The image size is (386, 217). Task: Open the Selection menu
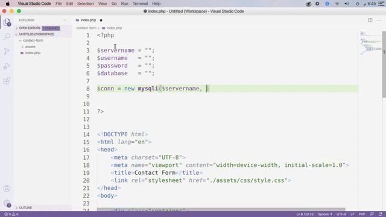(86, 4)
